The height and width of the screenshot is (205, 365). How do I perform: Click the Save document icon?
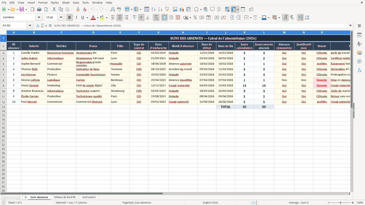22,9
